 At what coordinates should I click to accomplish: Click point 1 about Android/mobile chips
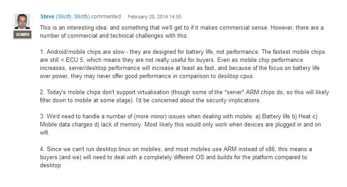pos(182,64)
